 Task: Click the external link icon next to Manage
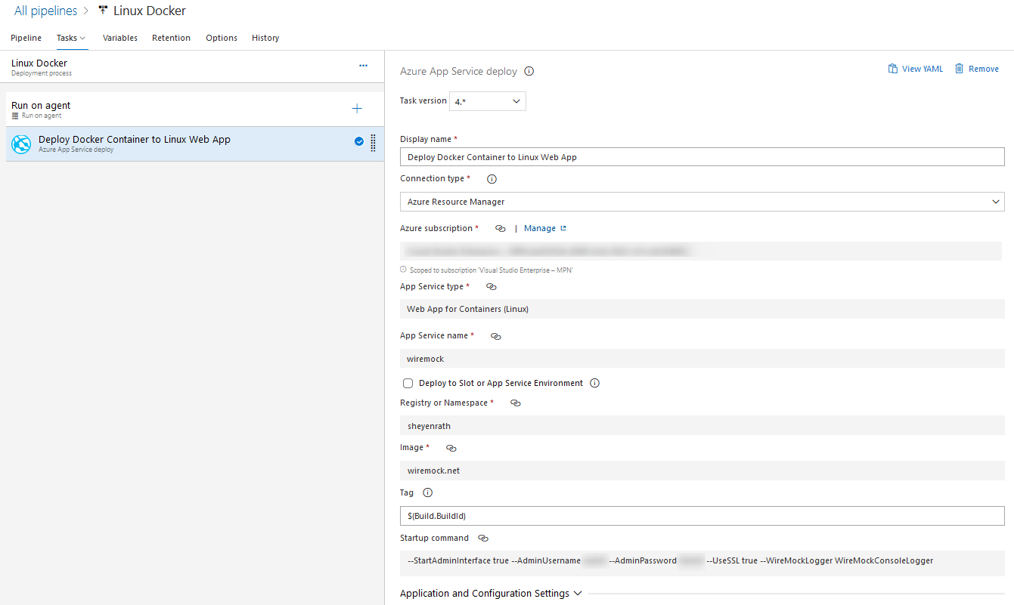tap(563, 228)
